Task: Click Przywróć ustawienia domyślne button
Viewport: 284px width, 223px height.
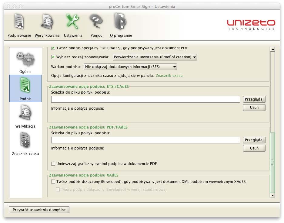Action: pos(39,210)
